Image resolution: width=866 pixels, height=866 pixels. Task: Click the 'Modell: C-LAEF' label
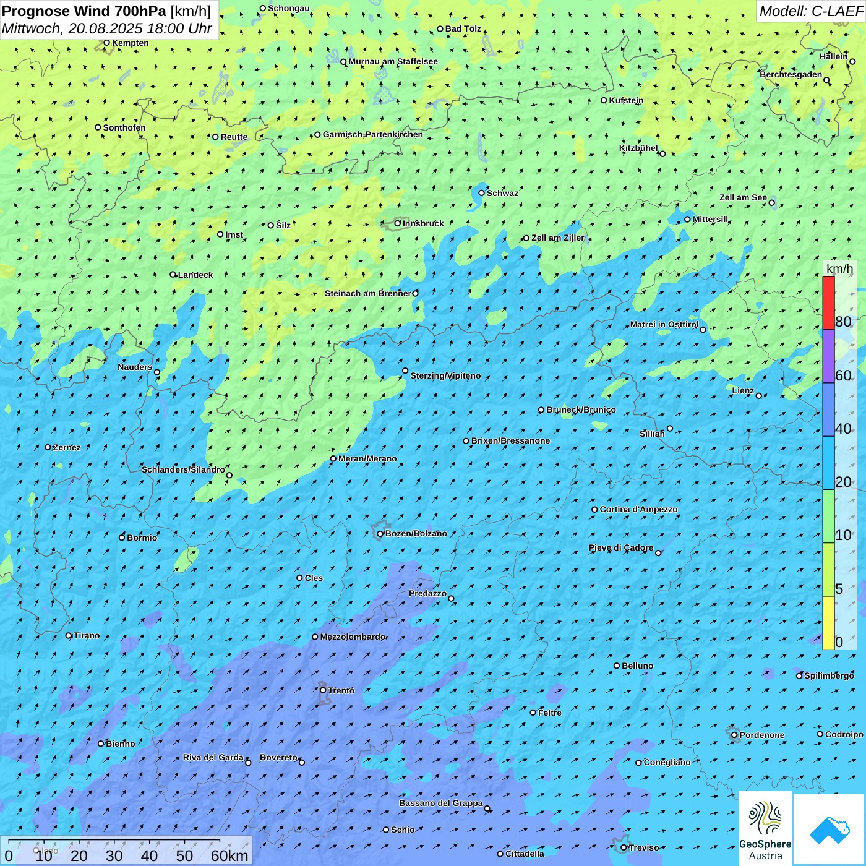811,11
